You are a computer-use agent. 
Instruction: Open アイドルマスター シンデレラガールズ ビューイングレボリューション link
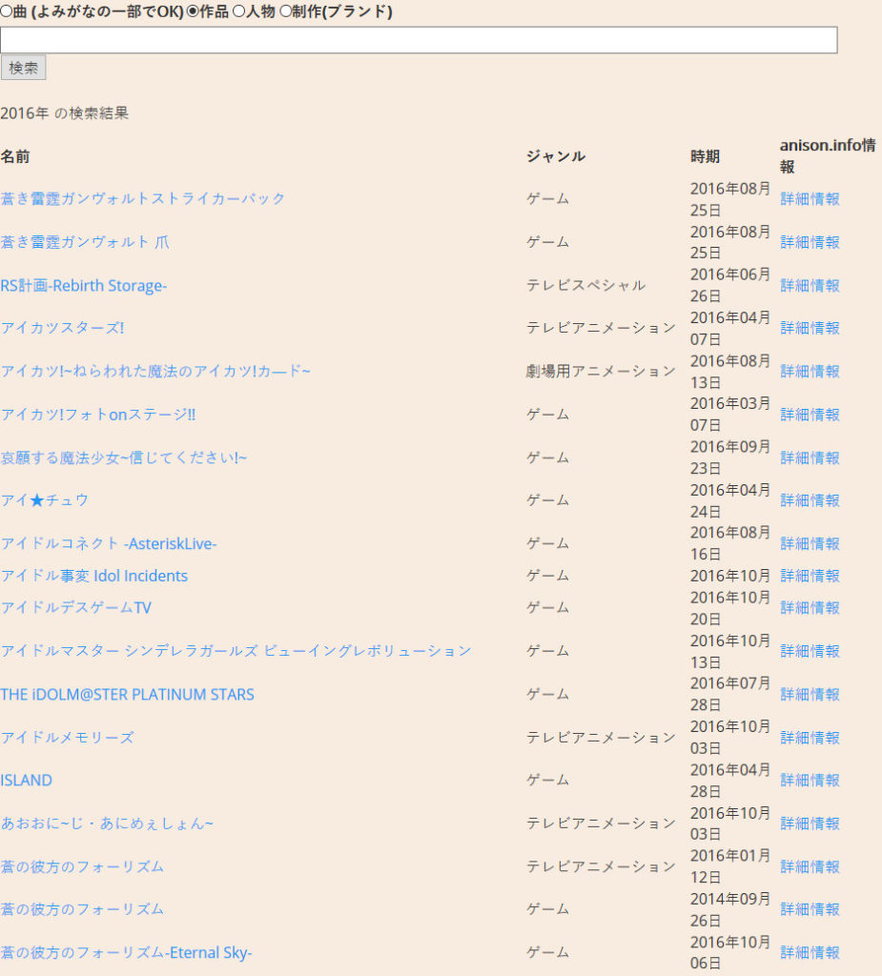point(236,650)
